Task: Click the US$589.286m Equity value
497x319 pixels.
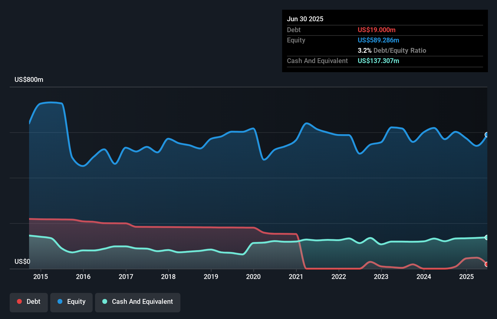Action: click(x=378, y=40)
